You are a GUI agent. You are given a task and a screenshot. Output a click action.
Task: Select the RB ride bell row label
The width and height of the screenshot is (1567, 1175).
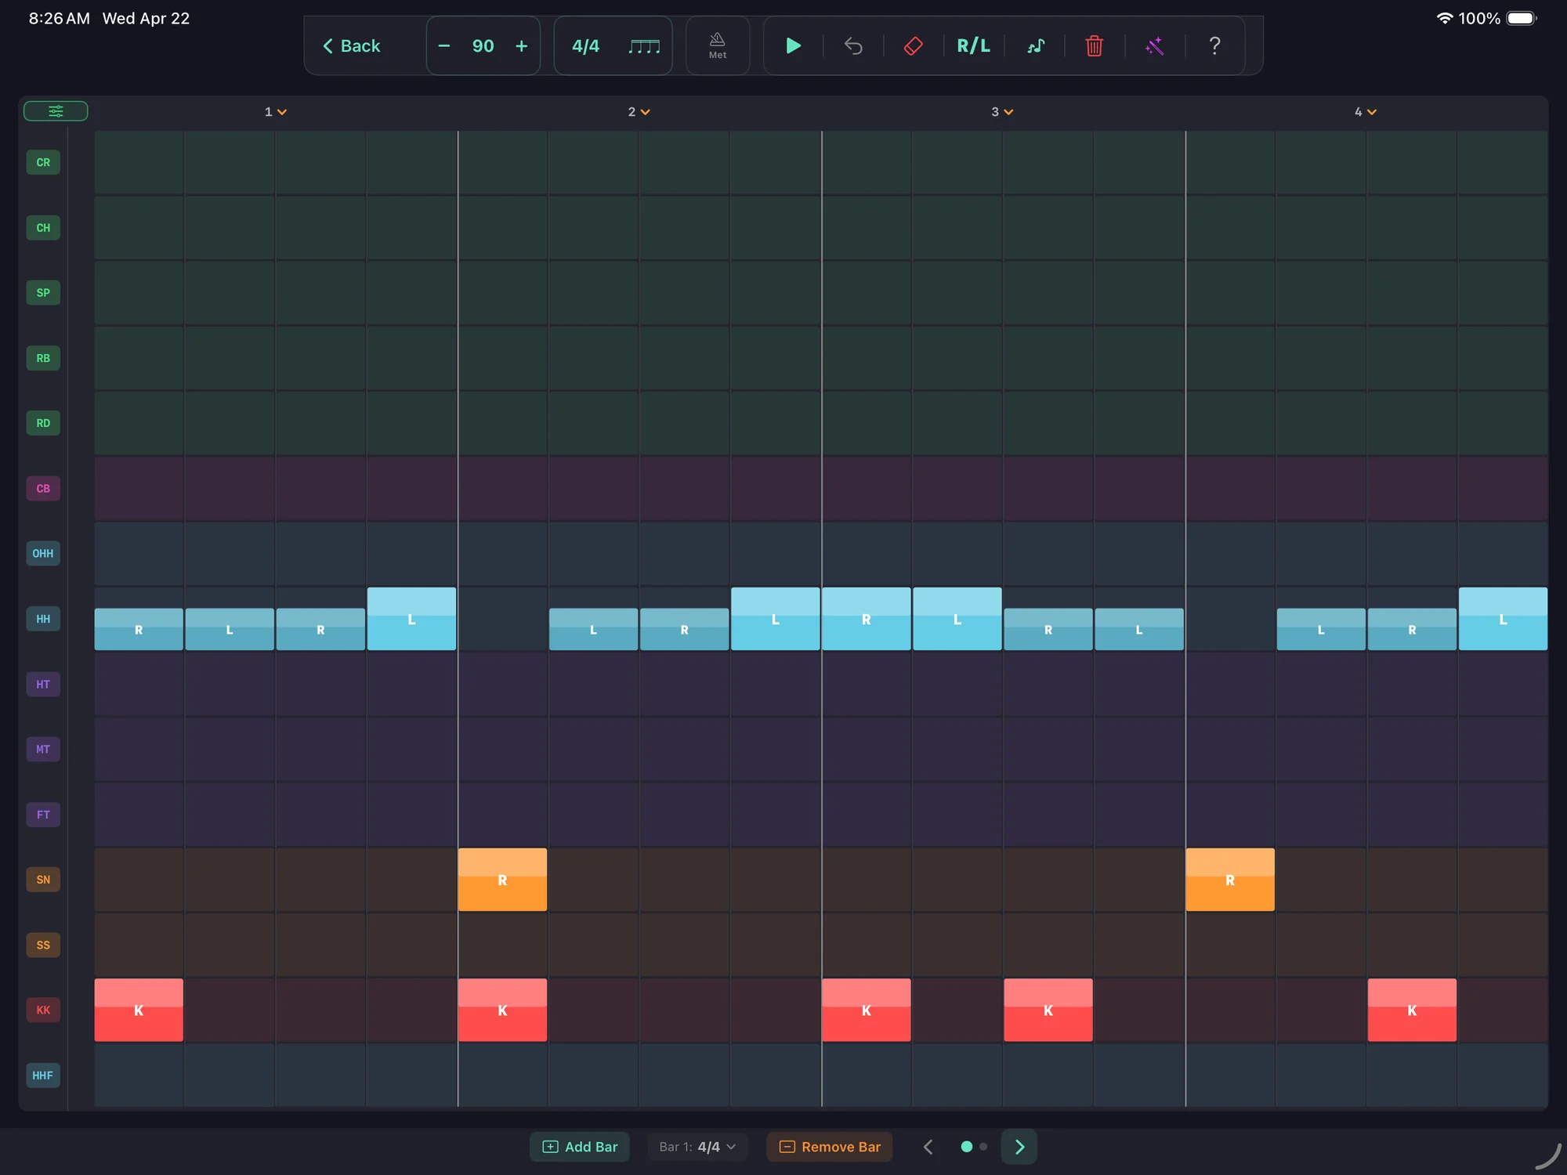pyautogui.click(x=43, y=358)
